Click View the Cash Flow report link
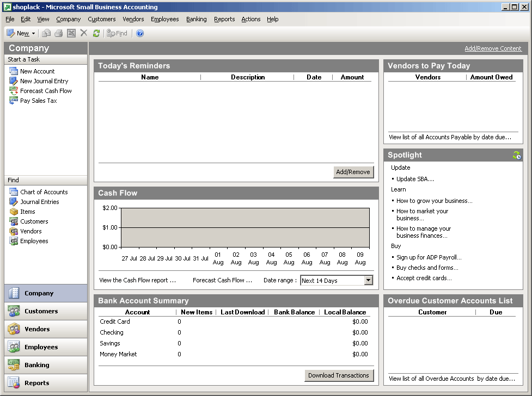Viewport: 532px width, 396px height. pyautogui.click(x=137, y=280)
